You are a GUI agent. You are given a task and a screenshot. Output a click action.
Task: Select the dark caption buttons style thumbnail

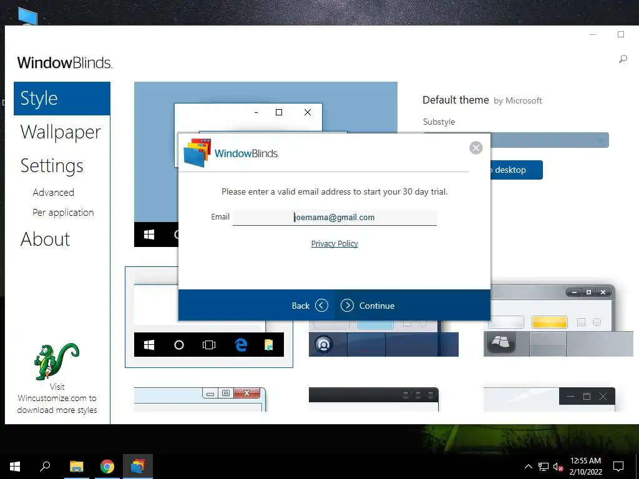pos(549,399)
